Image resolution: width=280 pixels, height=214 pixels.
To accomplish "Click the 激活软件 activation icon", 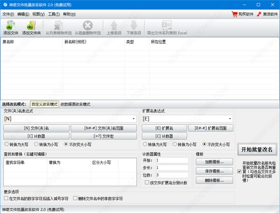I will (260, 14).
